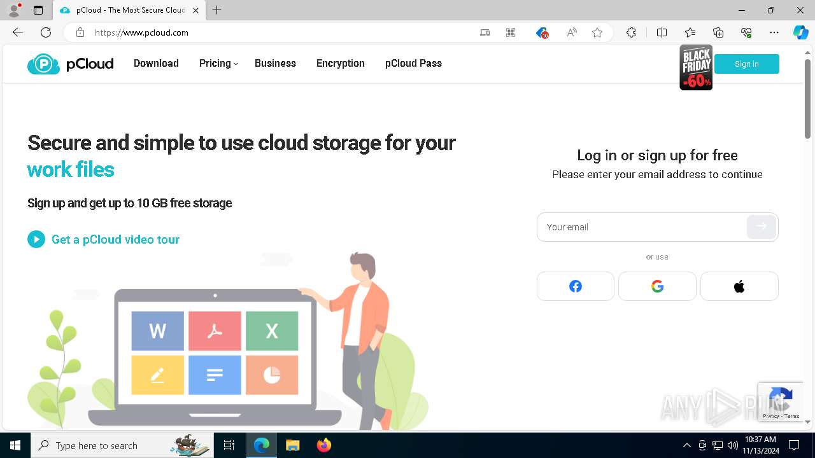Open the Business page
815x458 pixels.
click(x=275, y=64)
